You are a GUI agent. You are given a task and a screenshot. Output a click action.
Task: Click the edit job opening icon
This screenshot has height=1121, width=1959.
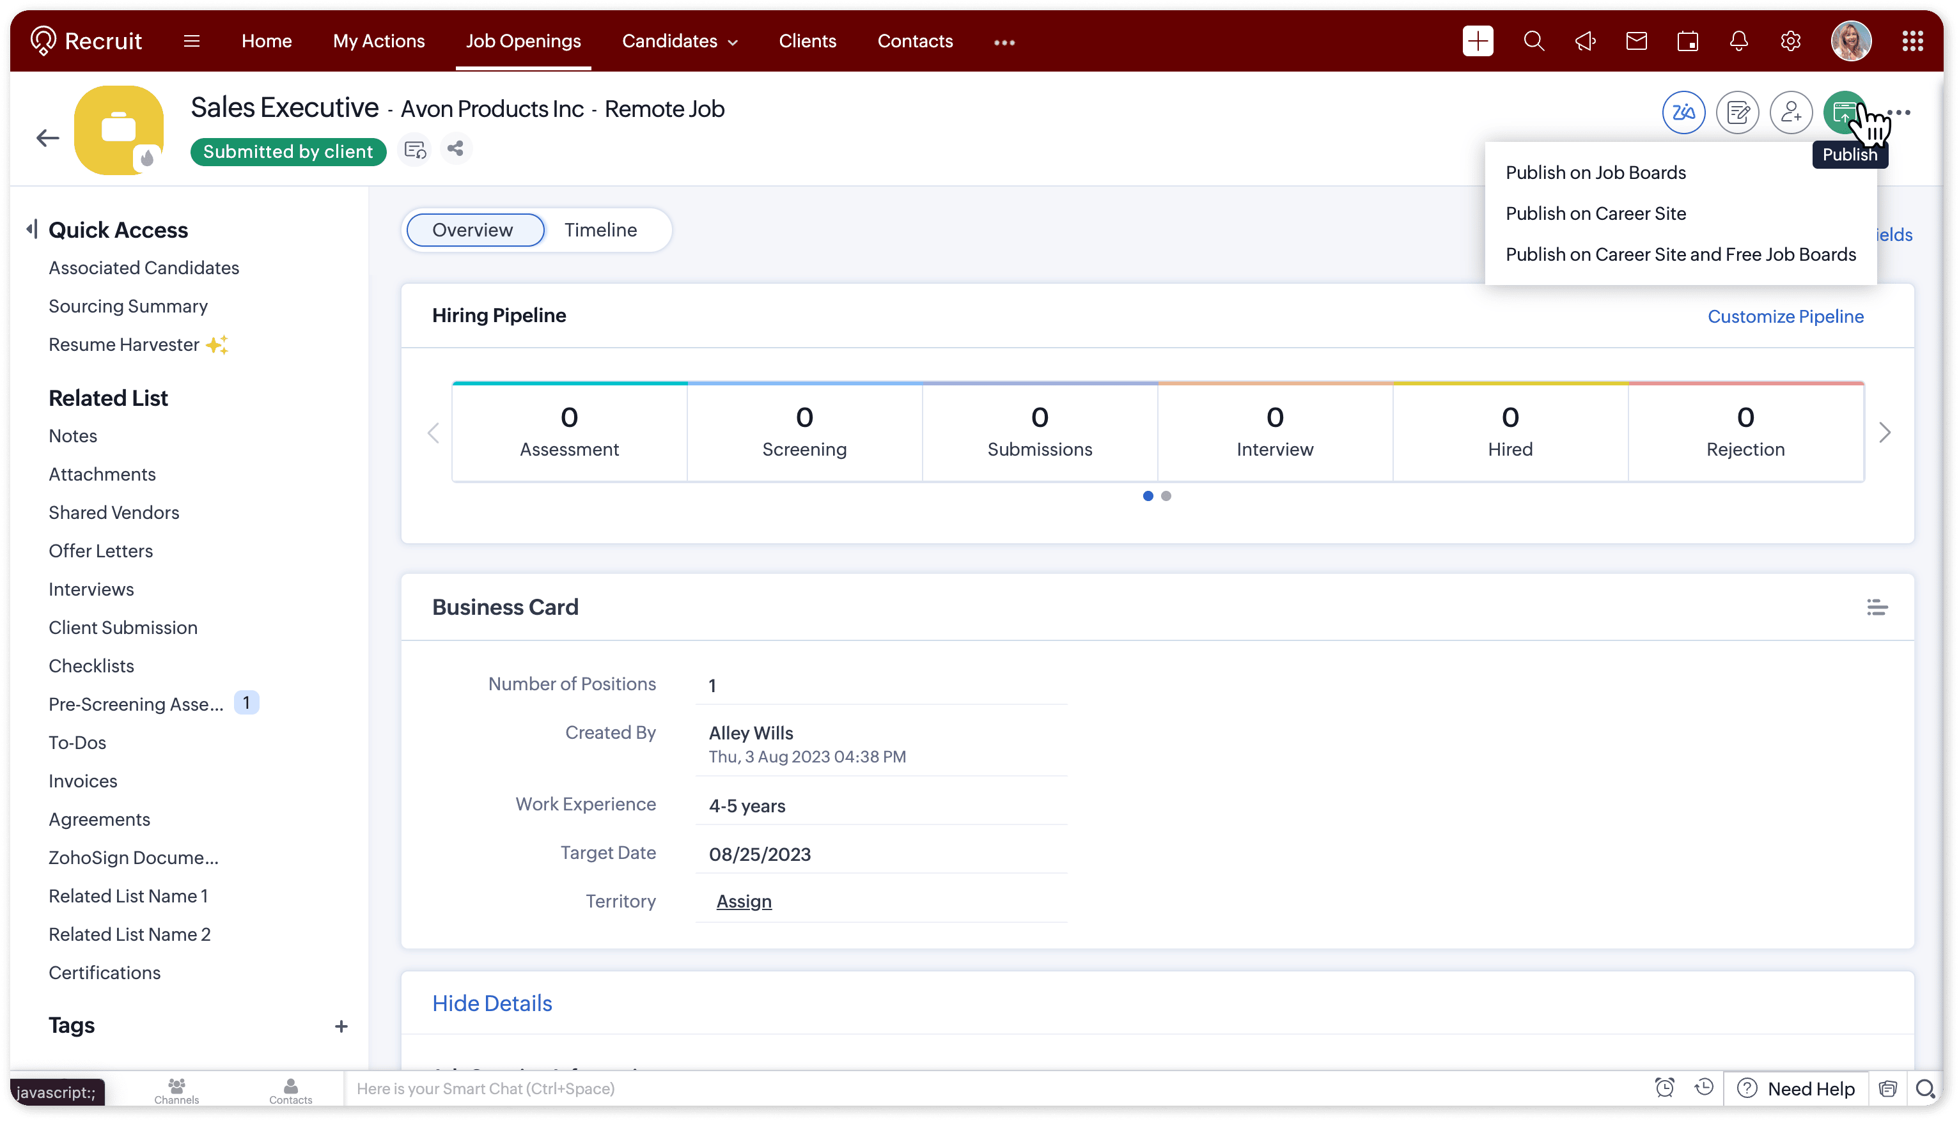click(1737, 113)
